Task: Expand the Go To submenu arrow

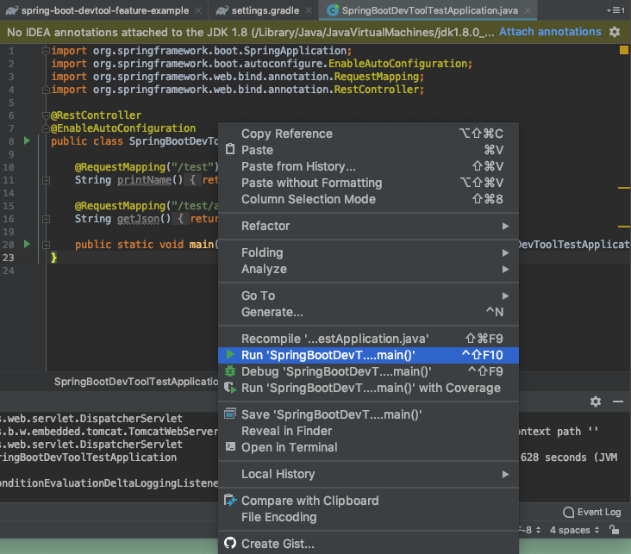Action: pos(505,296)
